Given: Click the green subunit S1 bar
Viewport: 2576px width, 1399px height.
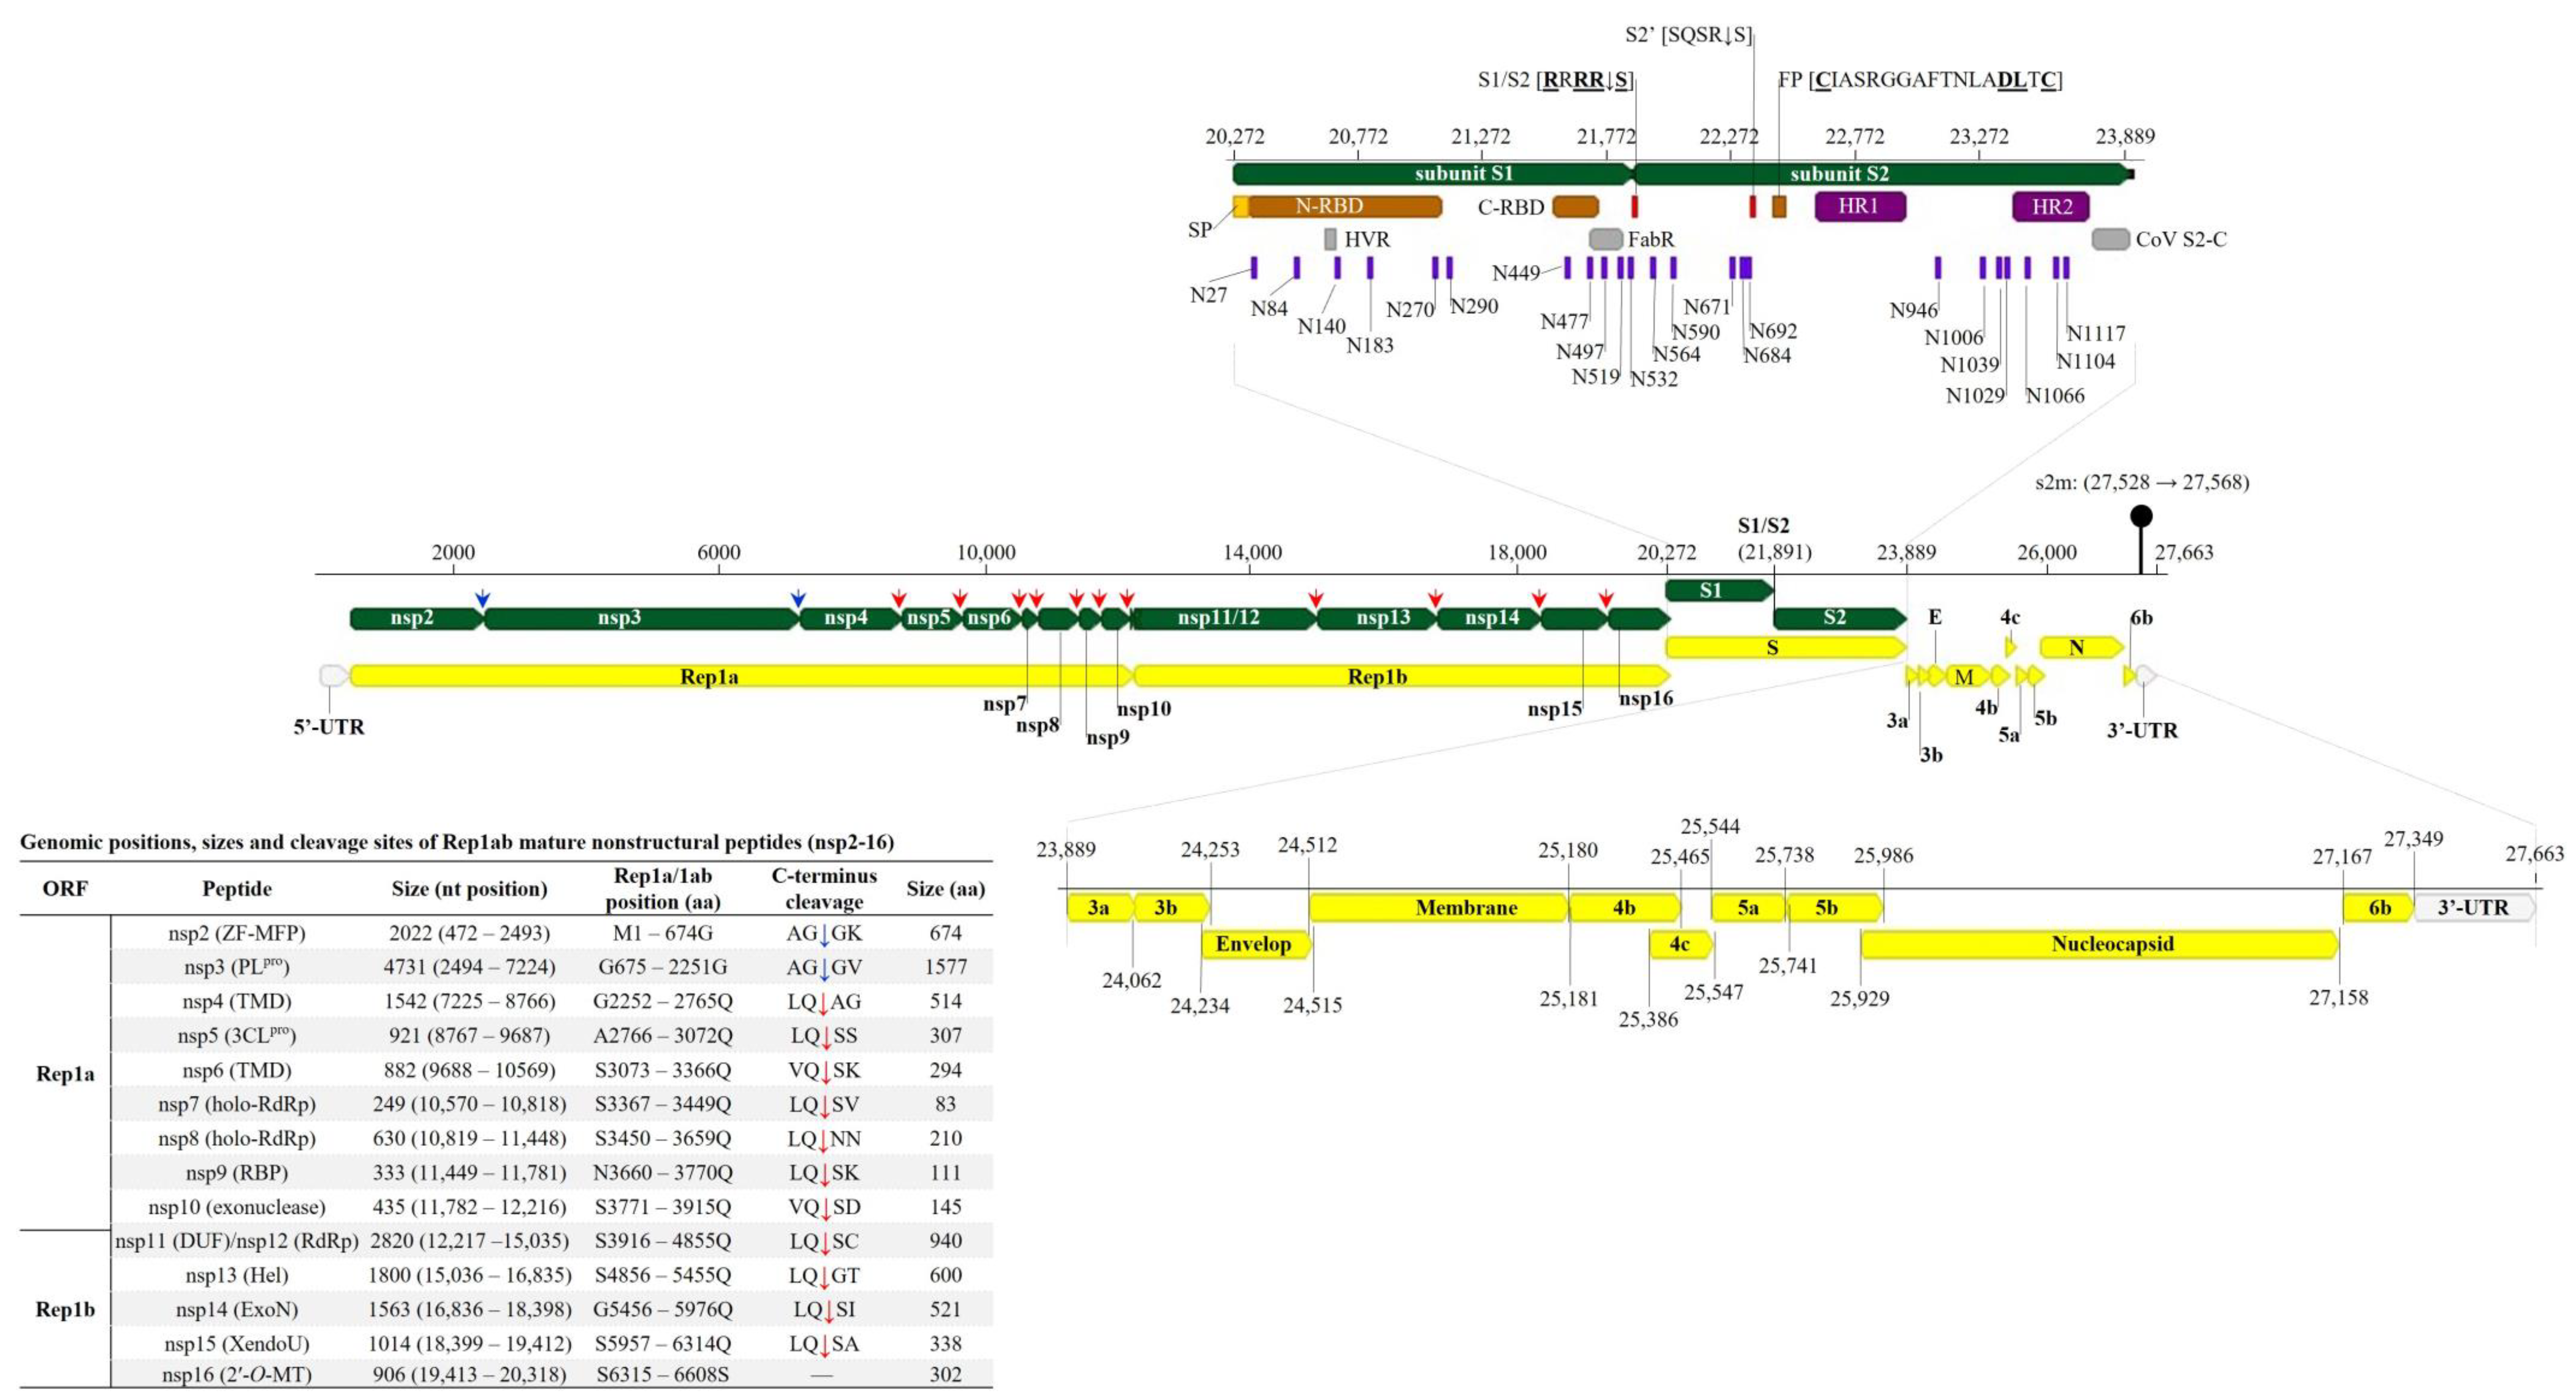Looking at the screenshot, I should (1433, 174).
